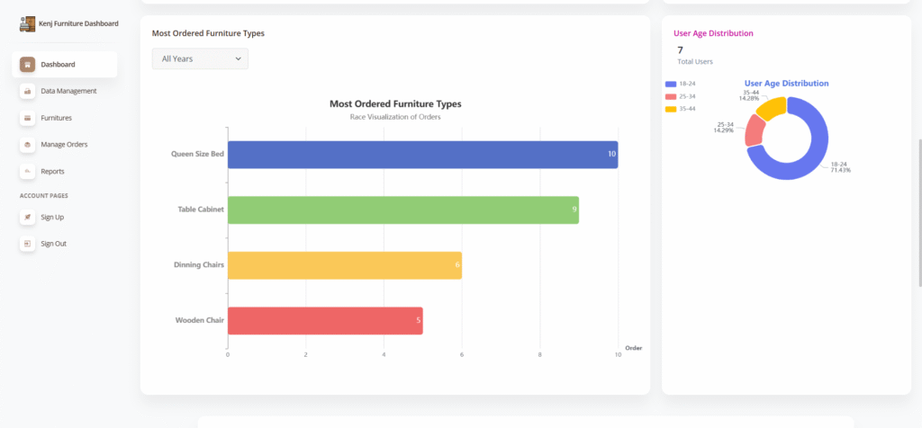Viewport: 922px width, 428px height.
Task: Click the Data Management chart icon
Action: click(28, 91)
